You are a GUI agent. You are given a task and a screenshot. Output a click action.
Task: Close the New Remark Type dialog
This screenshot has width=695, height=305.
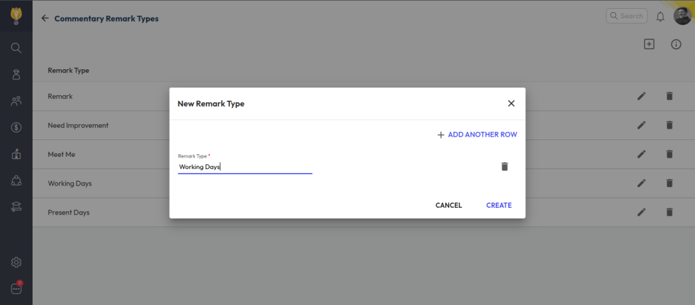point(511,103)
